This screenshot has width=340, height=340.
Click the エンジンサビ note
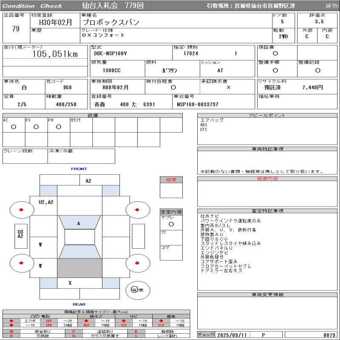(214, 252)
